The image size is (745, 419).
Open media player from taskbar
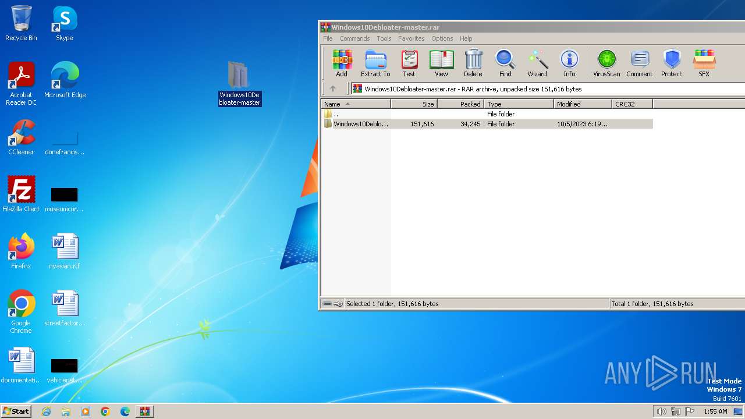[86, 411]
